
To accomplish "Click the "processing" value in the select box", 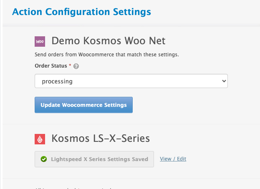I will click(57, 81).
